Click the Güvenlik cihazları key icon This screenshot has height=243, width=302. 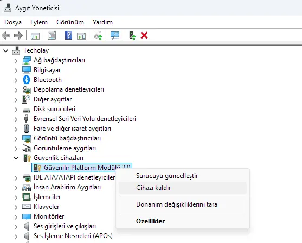(27, 158)
